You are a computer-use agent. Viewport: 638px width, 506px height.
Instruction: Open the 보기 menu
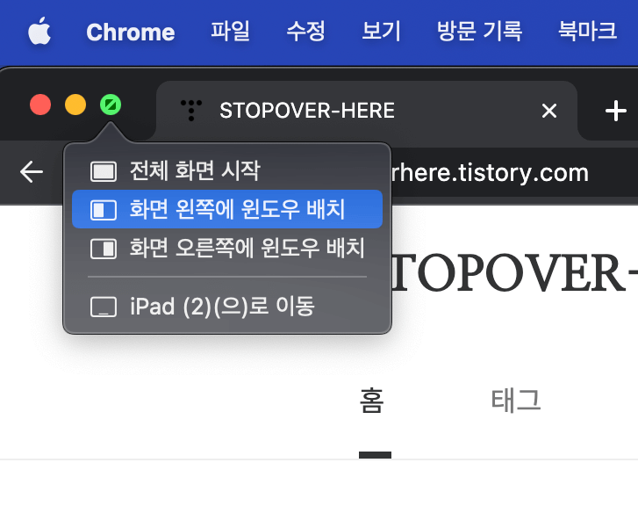pos(381,32)
